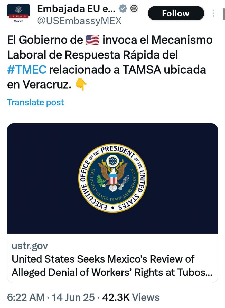The height and width of the screenshot is (308, 225).
Task: Translate post to English
Action: [35, 102]
